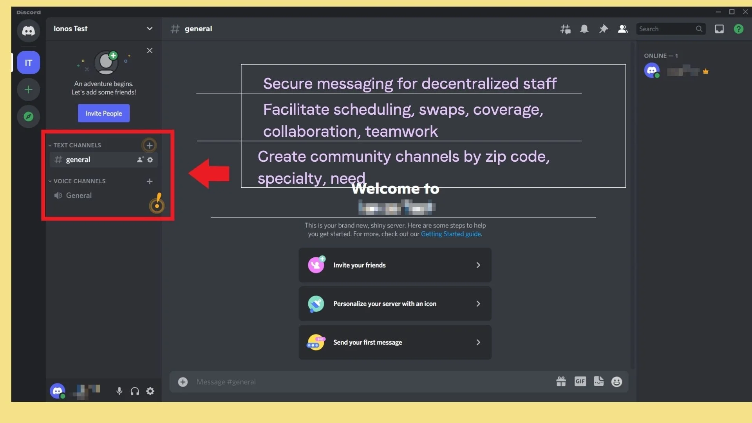Viewport: 752px width, 423px height.
Task: Open the Threads icon in header
Action: [x=565, y=29]
